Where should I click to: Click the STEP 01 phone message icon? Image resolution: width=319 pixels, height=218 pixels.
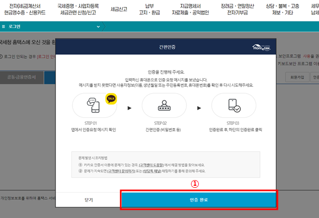point(93,105)
